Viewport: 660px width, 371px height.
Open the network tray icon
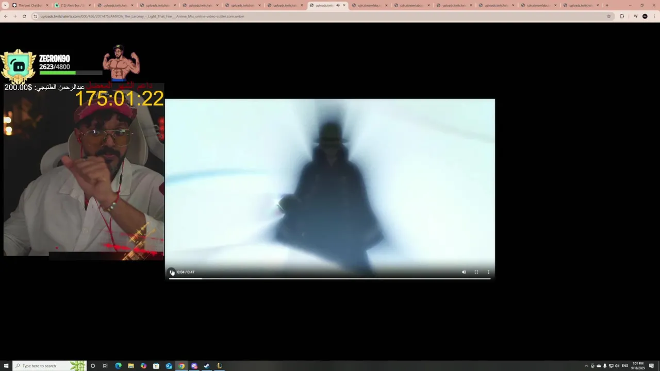(611, 366)
